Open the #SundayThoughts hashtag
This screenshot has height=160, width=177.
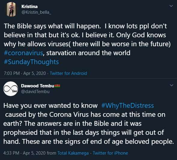tap(31, 62)
